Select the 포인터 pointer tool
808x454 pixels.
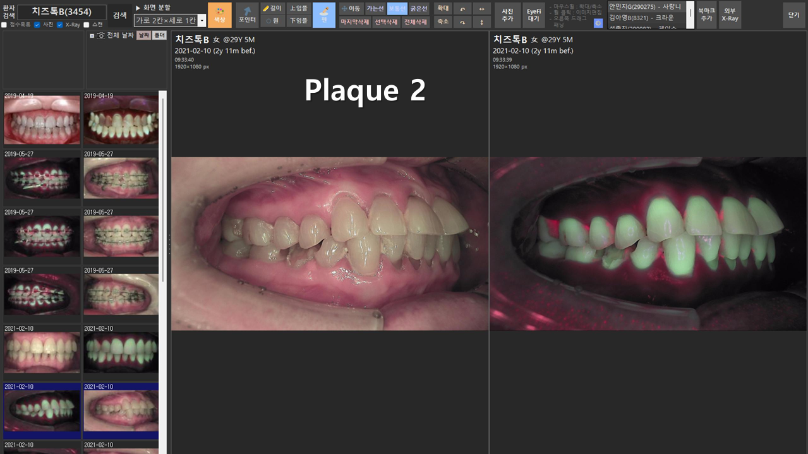coord(247,15)
